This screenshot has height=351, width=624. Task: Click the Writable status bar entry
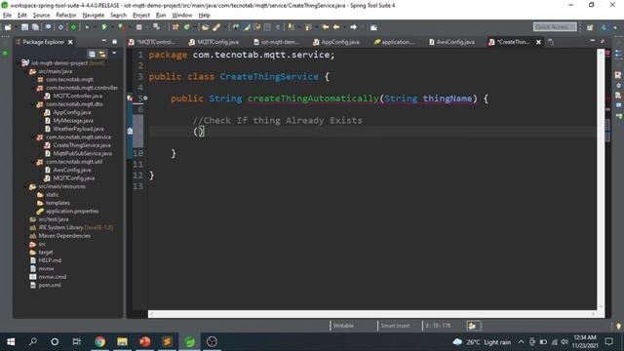343,326
